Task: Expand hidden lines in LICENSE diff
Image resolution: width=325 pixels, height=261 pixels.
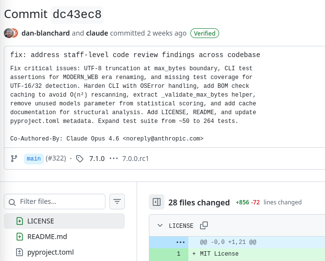Action: 181,242
